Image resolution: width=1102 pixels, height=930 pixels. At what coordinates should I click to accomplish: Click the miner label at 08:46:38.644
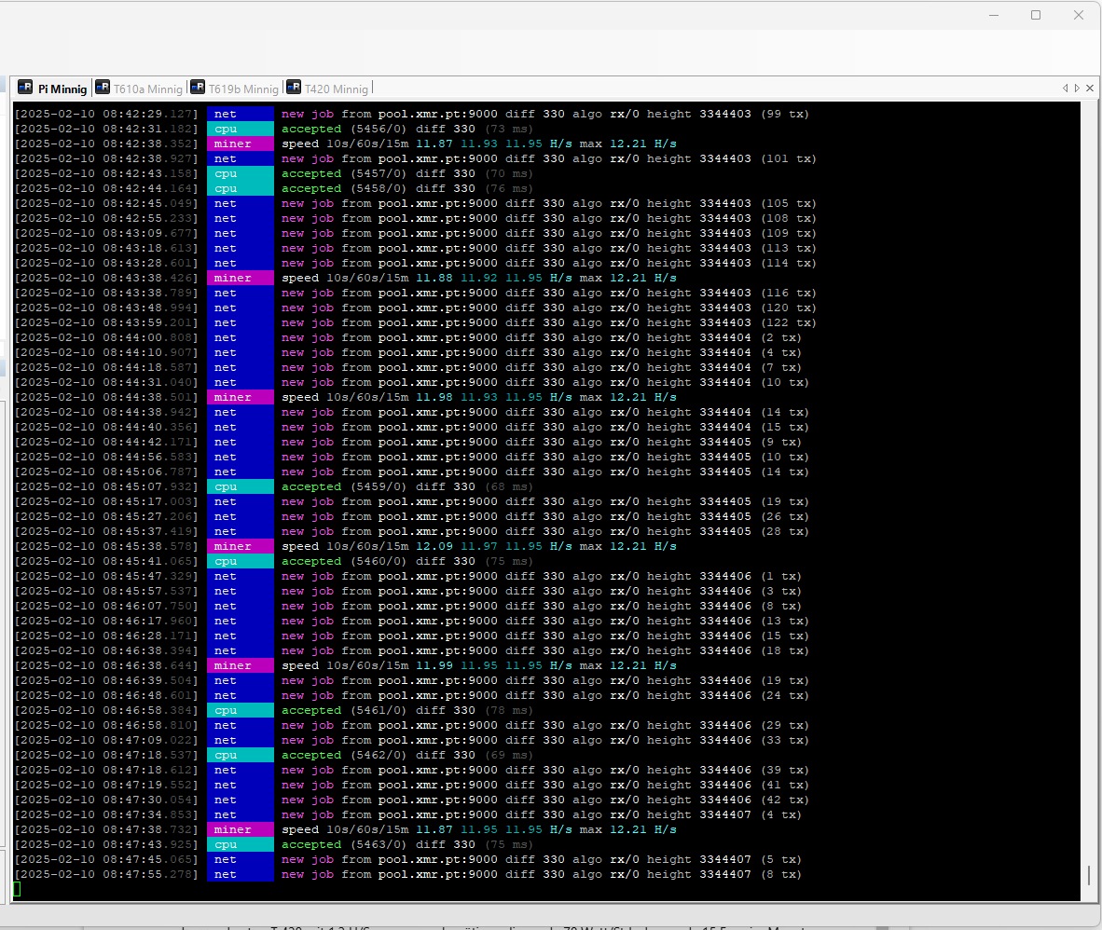coord(240,665)
